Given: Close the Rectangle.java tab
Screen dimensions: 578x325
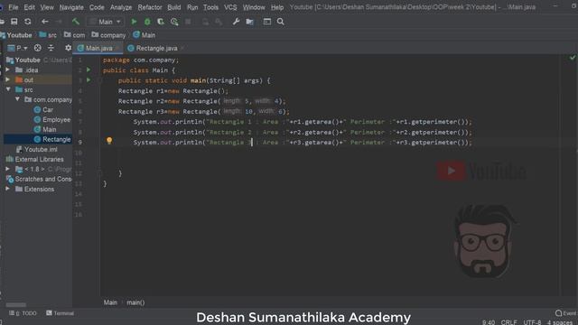Looking at the screenshot, I should coord(182,48).
